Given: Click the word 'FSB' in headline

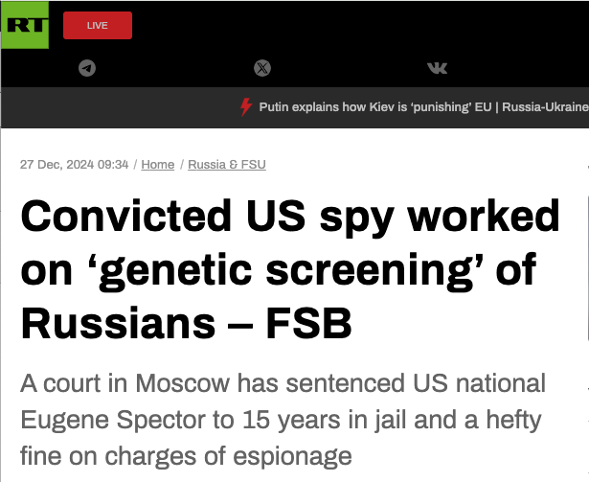Looking at the screenshot, I should pyautogui.click(x=308, y=324).
